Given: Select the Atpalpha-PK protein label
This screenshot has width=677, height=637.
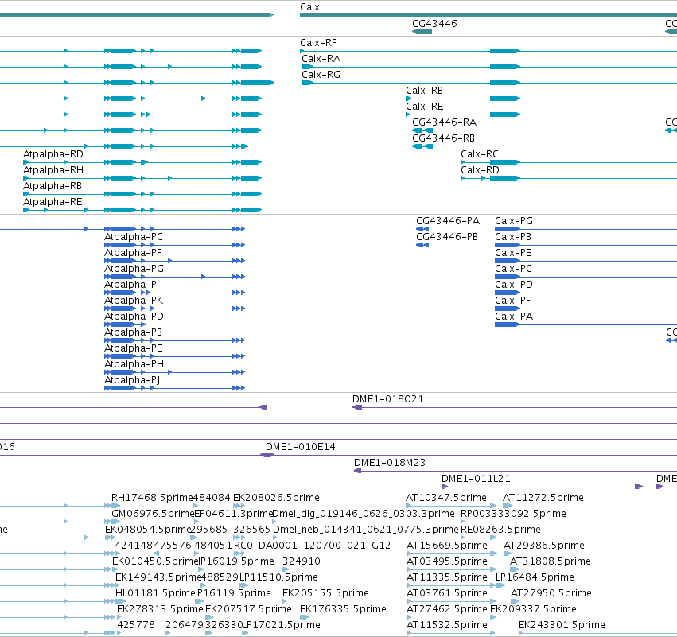Looking at the screenshot, I should (134, 301).
